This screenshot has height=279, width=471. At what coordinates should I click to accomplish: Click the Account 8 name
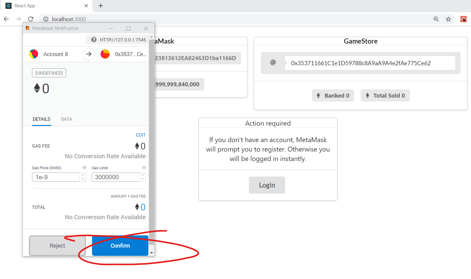coord(55,54)
